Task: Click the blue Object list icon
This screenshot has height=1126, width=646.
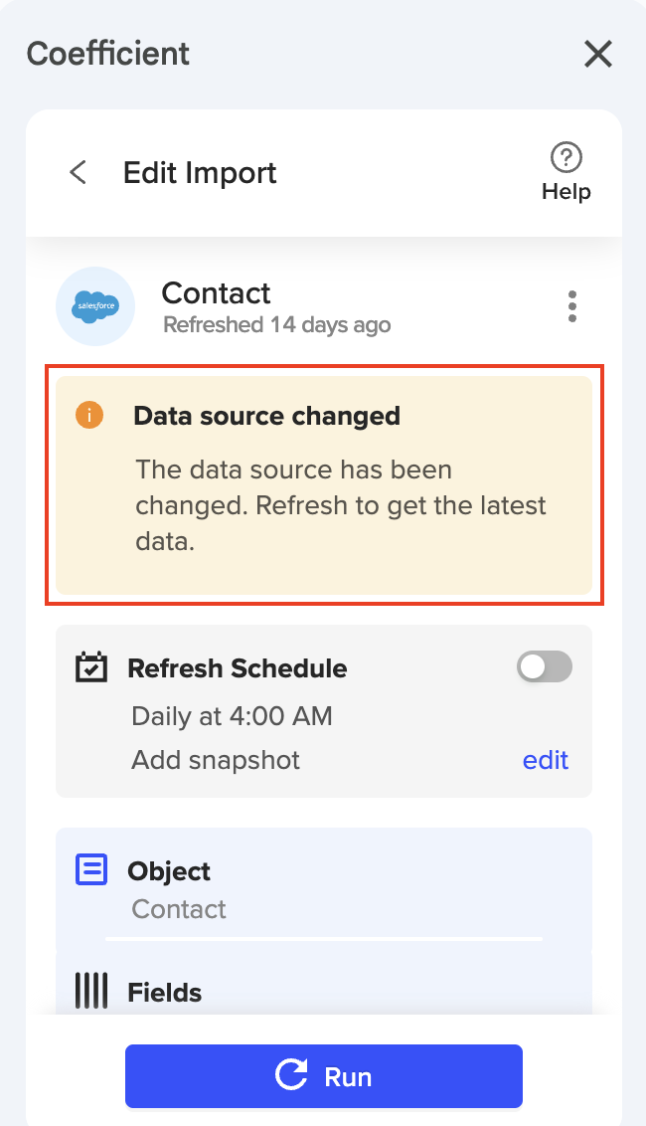Action: [91, 870]
